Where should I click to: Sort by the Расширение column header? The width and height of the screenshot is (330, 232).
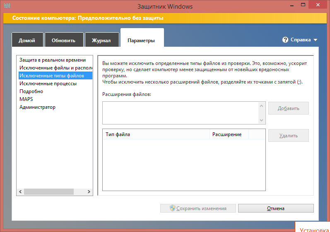pos(229,134)
